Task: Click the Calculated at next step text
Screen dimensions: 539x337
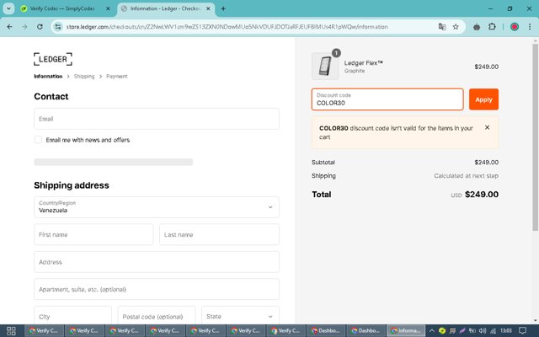Action: (x=466, y=176)
